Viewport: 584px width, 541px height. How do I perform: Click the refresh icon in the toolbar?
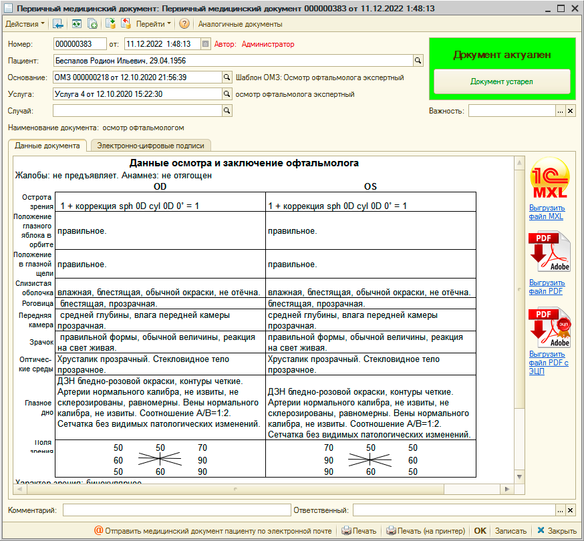(77, 24)
